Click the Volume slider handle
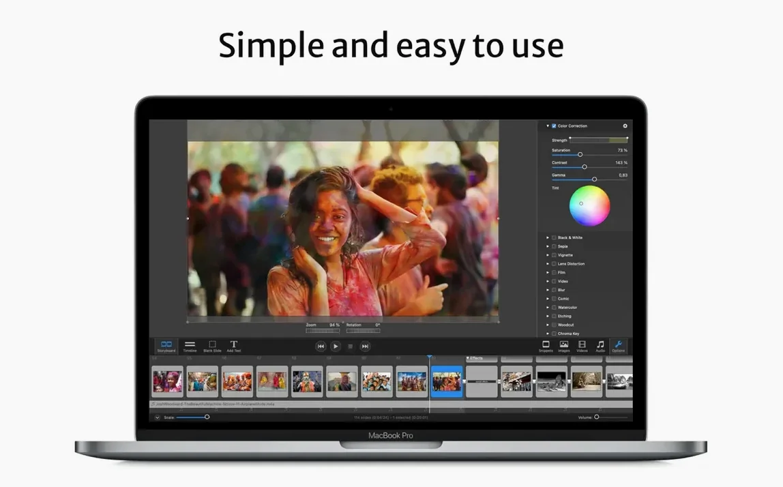The image size is (783, 487). point(596,417)
